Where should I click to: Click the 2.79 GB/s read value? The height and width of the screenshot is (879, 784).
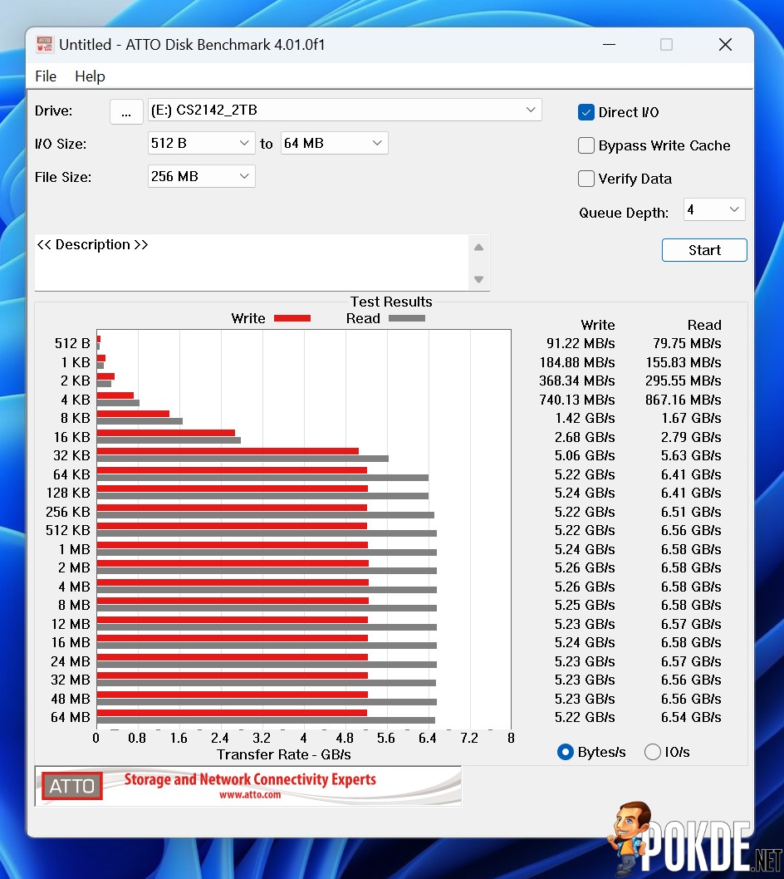coord(691,437)
